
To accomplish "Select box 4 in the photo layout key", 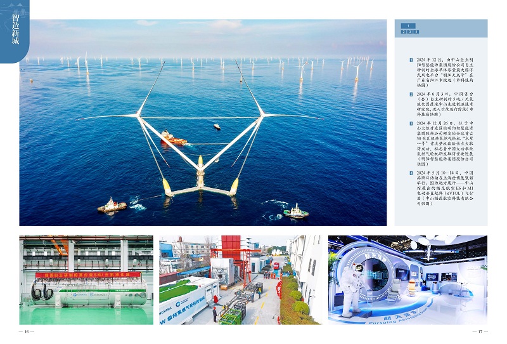I will point(416,31).
